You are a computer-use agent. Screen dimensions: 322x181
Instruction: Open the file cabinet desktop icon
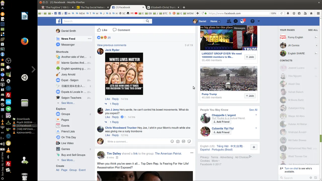point(25,103)
